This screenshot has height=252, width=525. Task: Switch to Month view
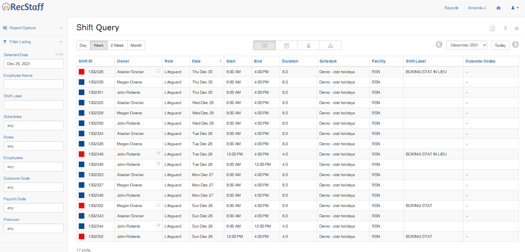[136, 45]
